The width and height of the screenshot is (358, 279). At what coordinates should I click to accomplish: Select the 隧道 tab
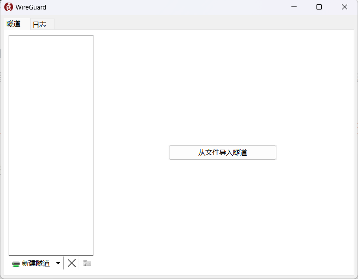point(17,24)
